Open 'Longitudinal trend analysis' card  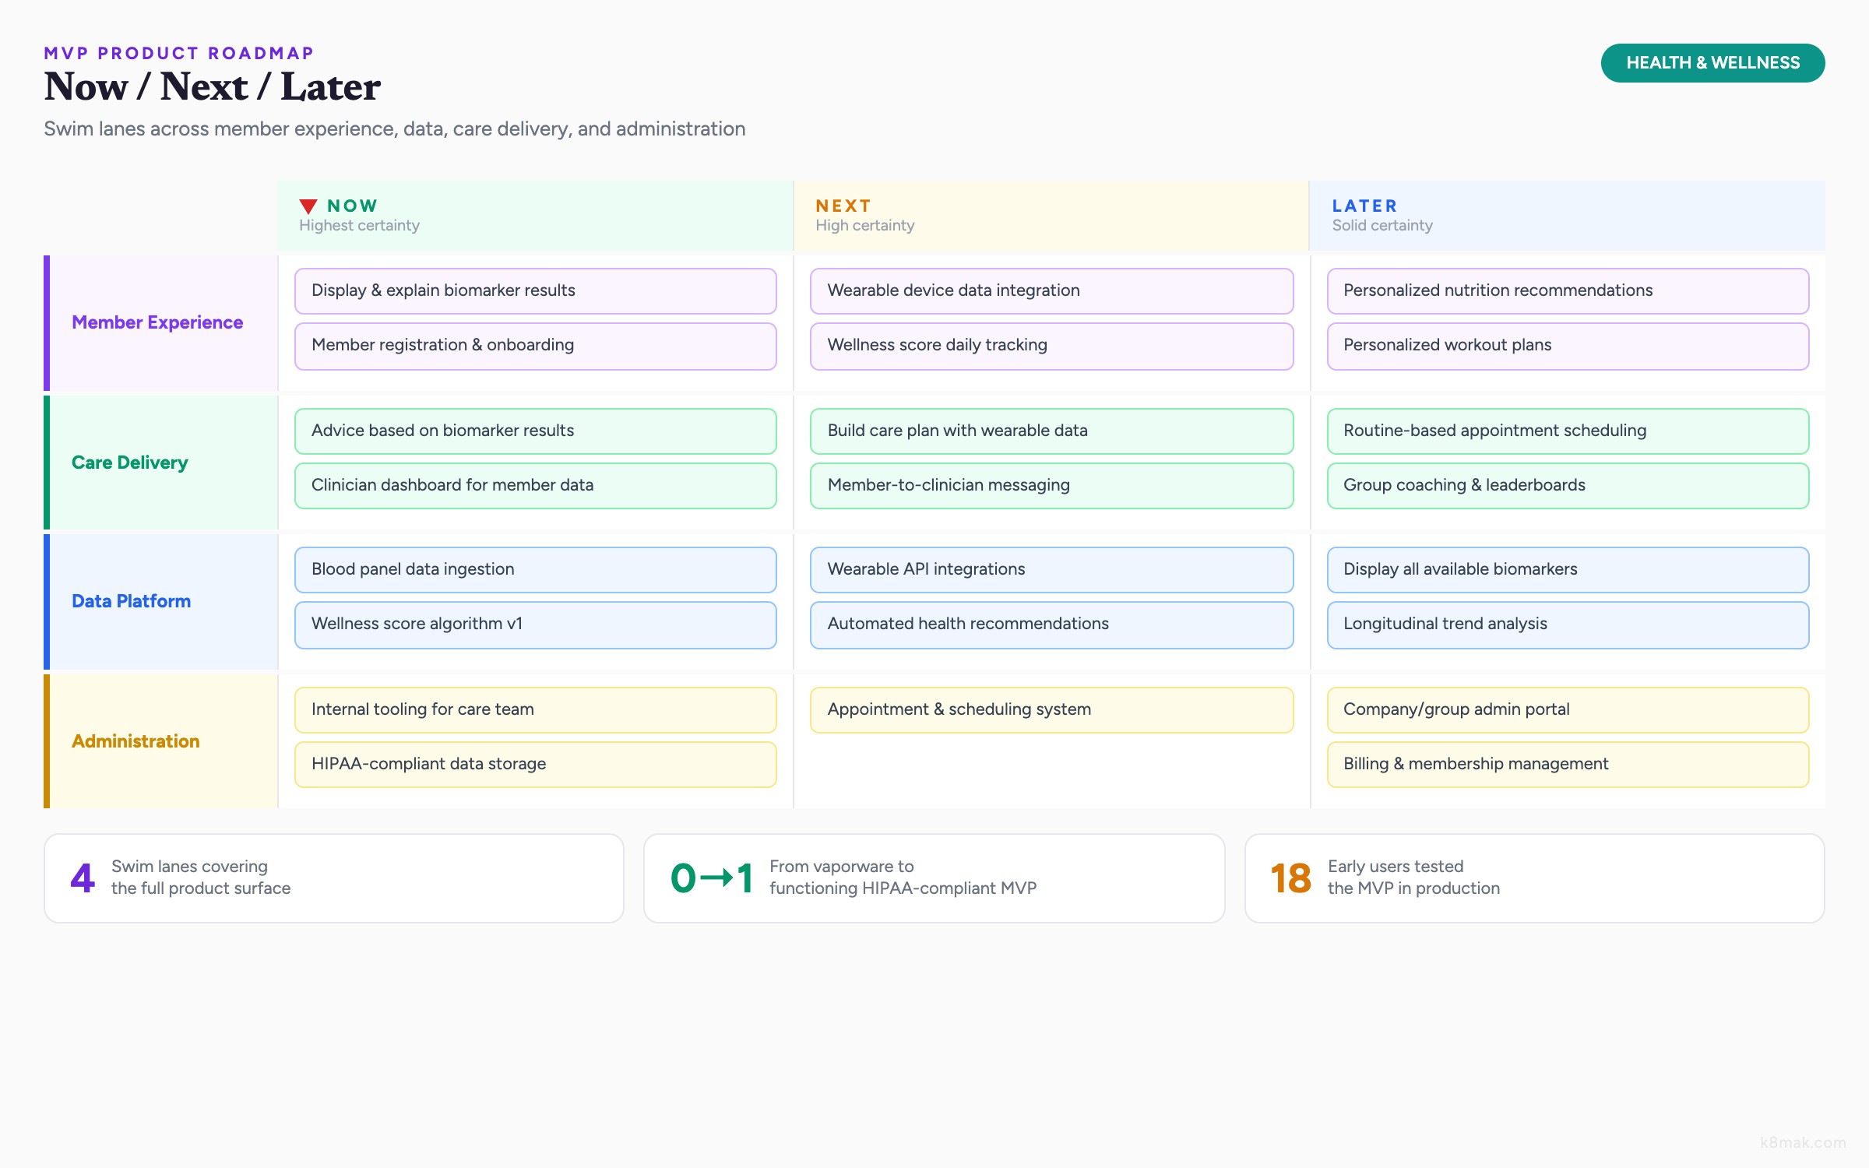tap(1568, 624)
